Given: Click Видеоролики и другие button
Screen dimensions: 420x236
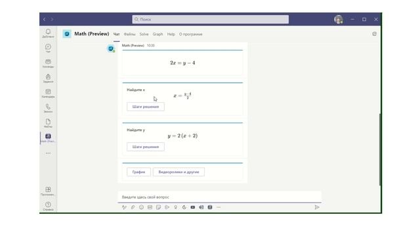Looking at the screenshot, I should [x=178, y=172].
